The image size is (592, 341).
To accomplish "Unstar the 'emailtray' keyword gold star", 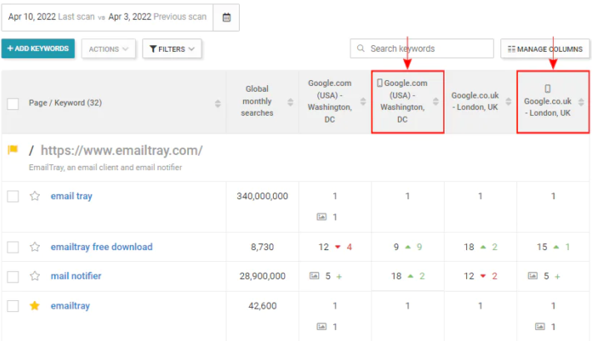I will click(35, 306).
